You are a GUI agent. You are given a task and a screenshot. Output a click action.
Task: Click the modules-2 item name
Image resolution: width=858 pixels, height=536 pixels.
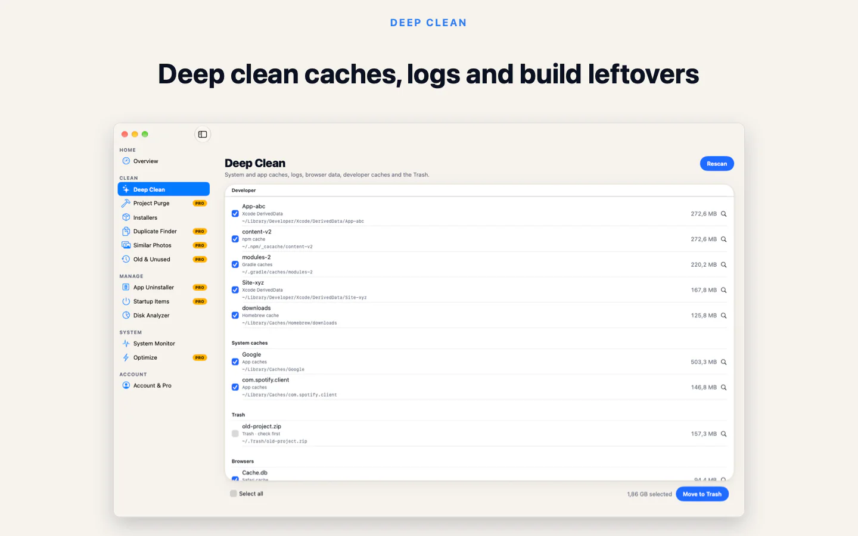click(256, 257)
